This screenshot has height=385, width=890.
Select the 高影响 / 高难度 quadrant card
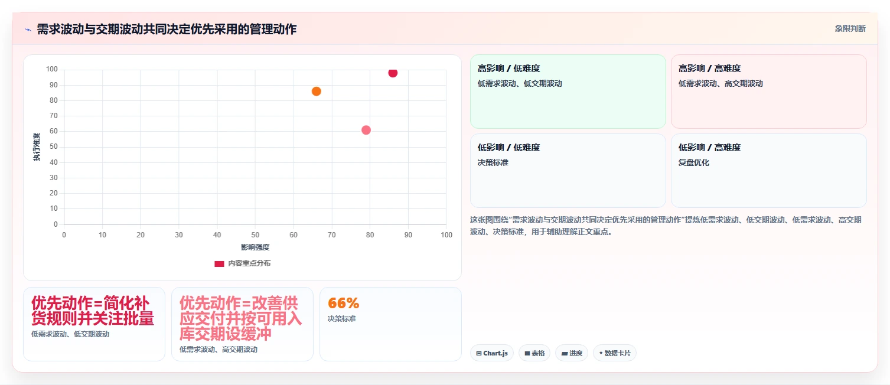(x=768, y=92)
